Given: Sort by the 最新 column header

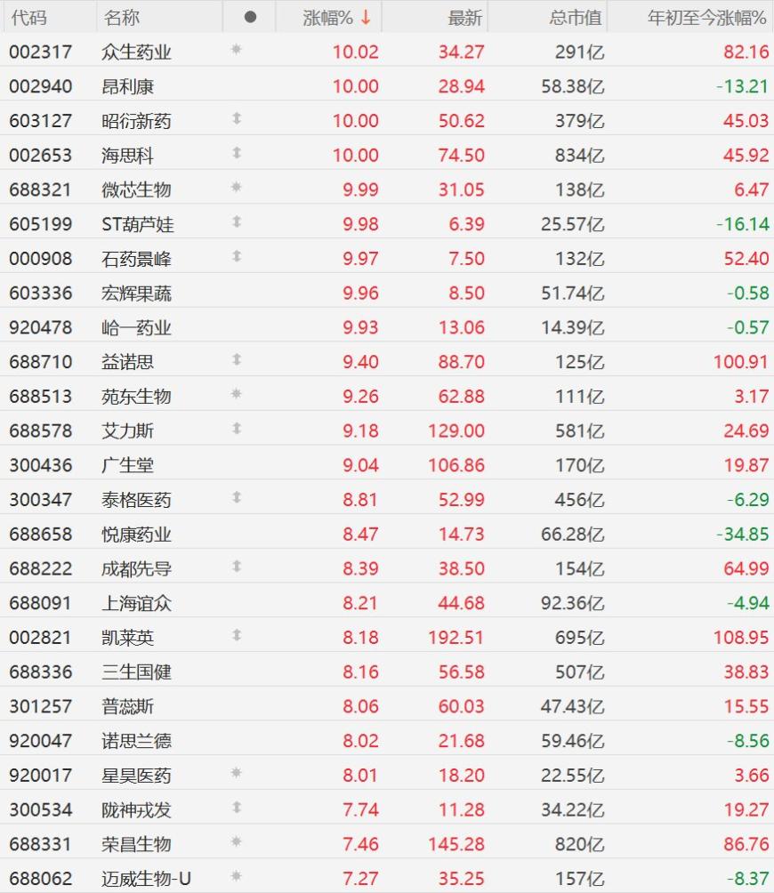Looking at the screenshot, I should (x=464, y=18).
